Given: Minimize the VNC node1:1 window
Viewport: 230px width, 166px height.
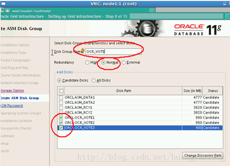Looking at the screenshot, I should click(x=225, y=4).
